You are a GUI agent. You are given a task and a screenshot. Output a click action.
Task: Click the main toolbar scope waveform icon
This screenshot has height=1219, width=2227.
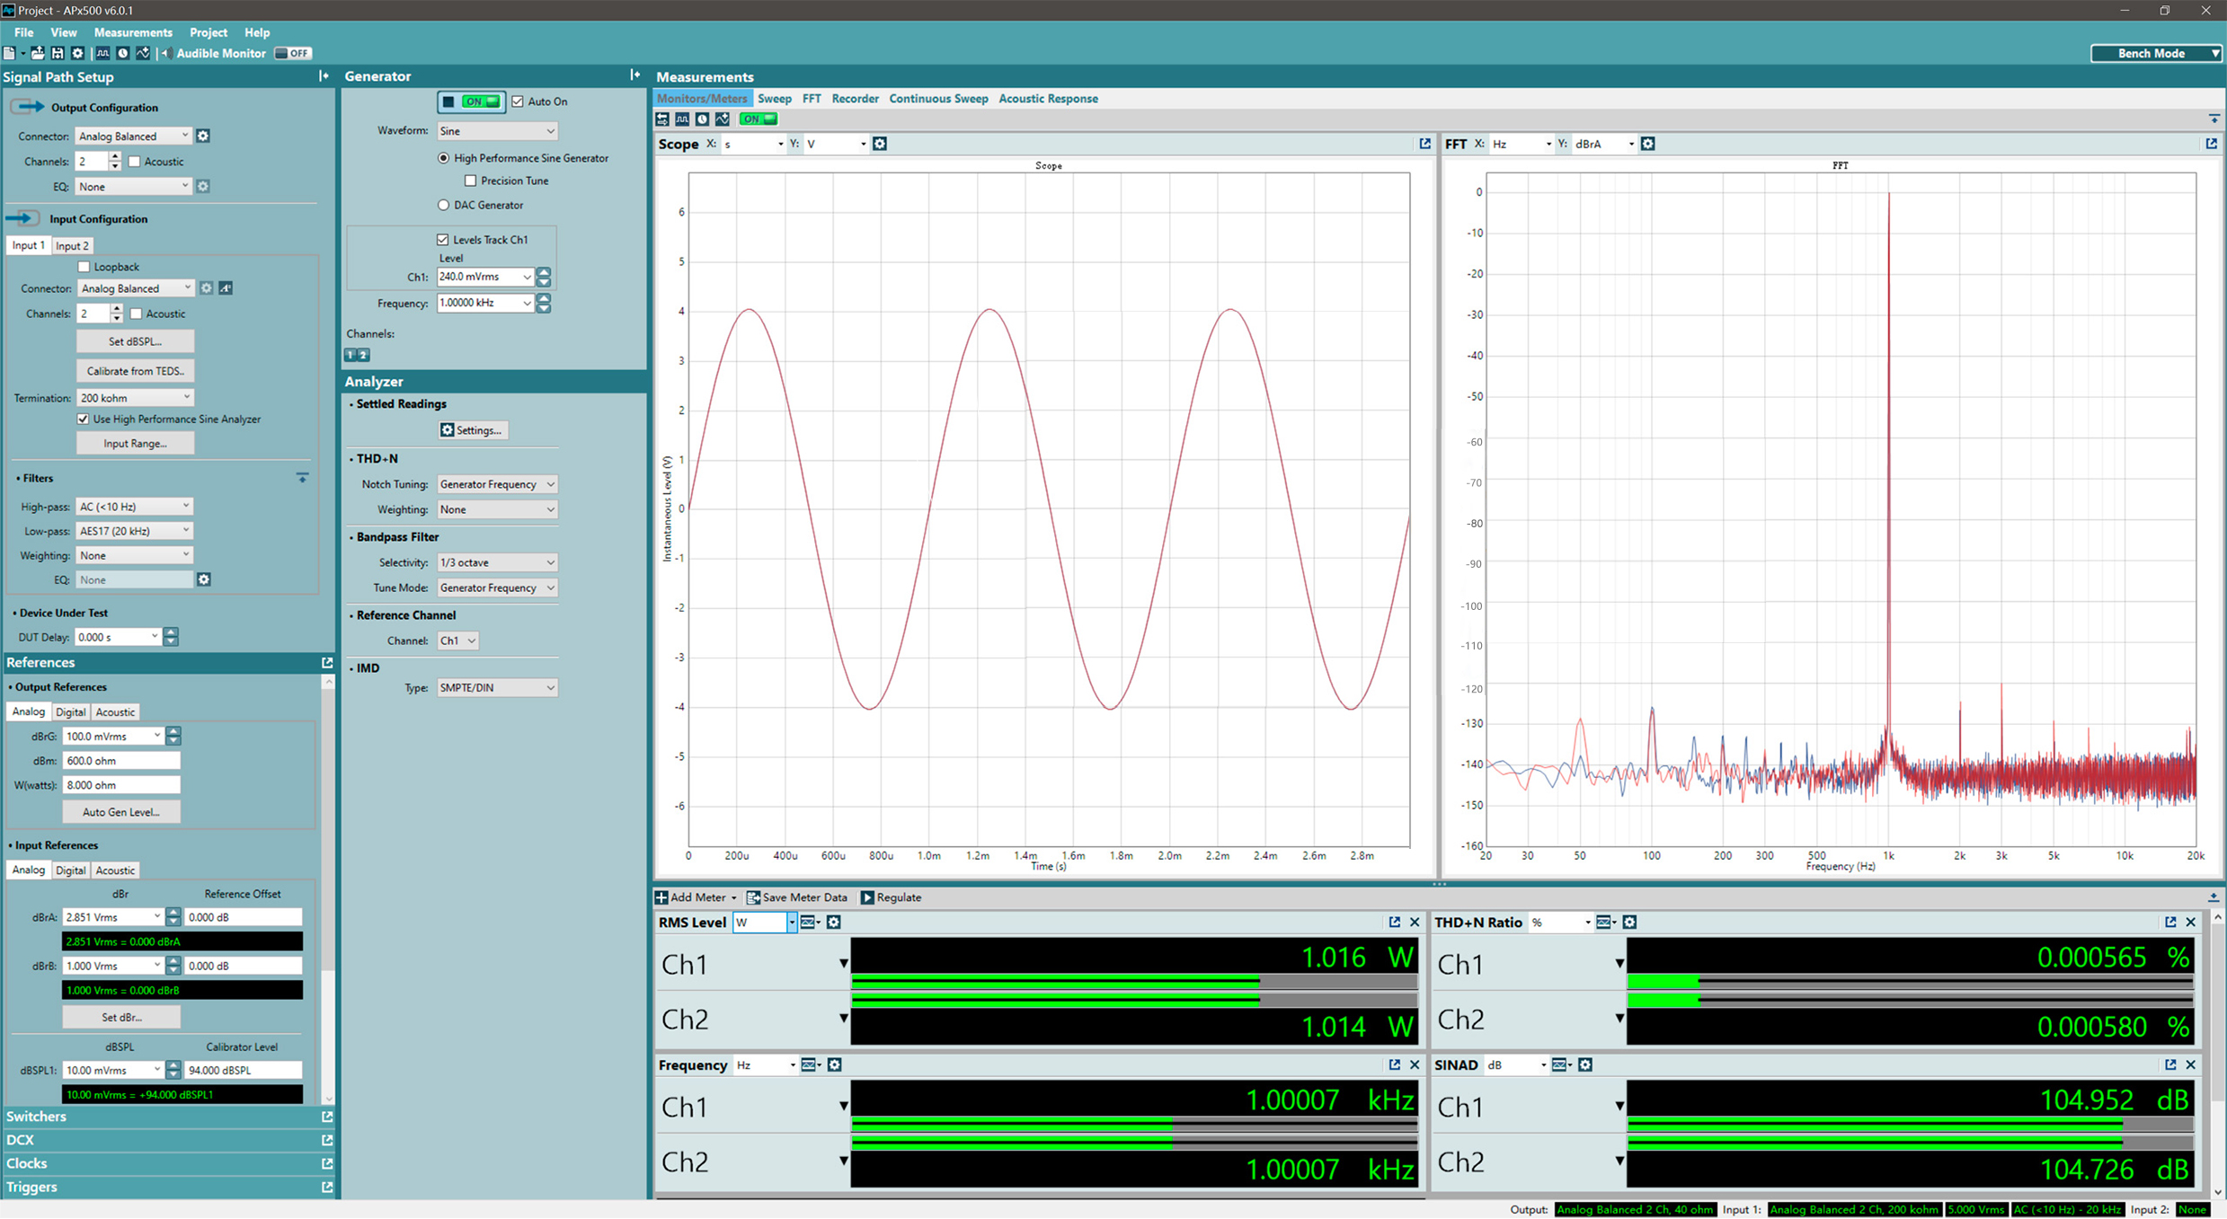pos(102,53)
